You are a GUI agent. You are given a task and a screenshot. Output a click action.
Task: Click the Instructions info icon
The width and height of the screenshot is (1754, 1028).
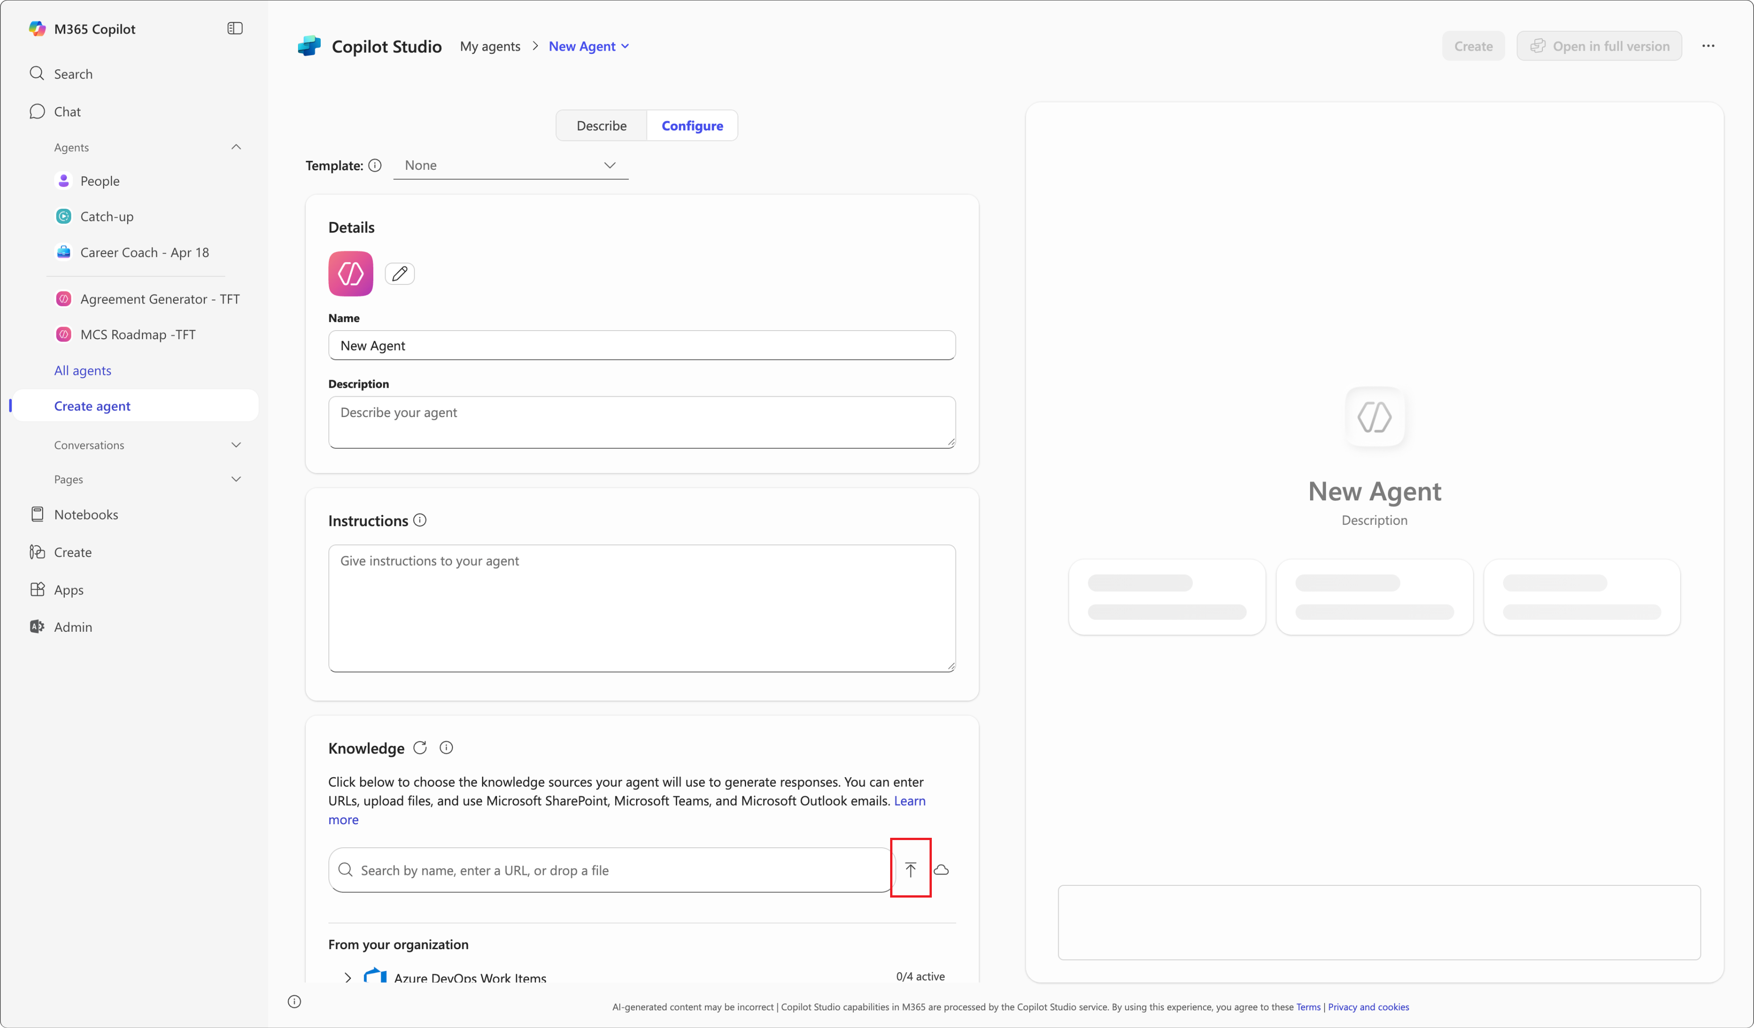(420, 520)
